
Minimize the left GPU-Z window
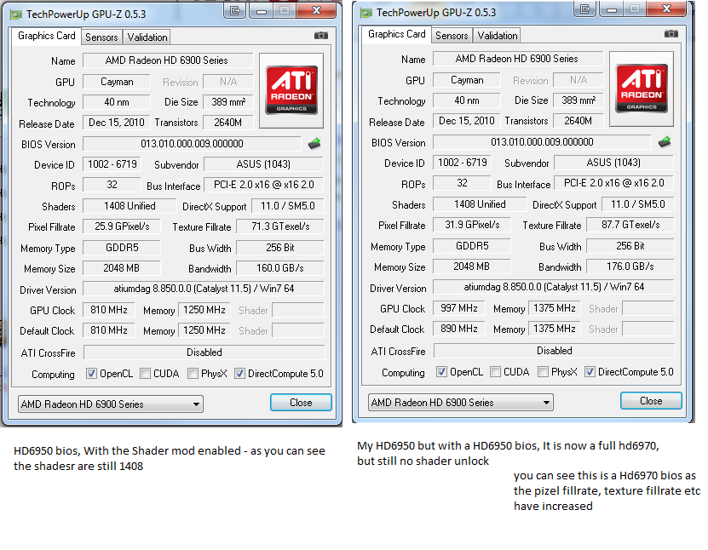(x=261, y=10)
